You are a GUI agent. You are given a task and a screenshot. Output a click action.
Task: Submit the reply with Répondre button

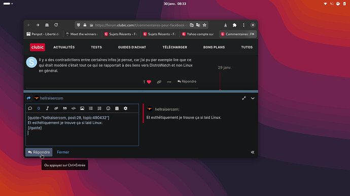(39, 152)
